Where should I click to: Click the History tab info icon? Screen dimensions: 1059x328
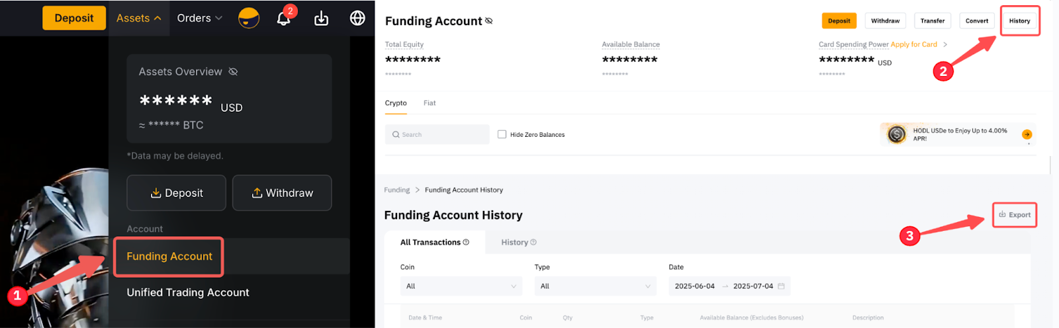pyautogui.click(x=533, y=243)
